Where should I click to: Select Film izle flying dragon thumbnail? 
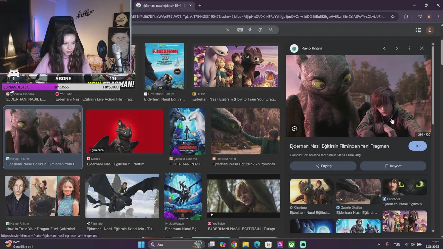(x=122, y=196)
